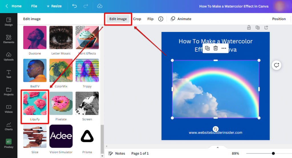This screenshot has height=158, width=292.
Task: Open the Position panel
Action: (x=279, y=19)
